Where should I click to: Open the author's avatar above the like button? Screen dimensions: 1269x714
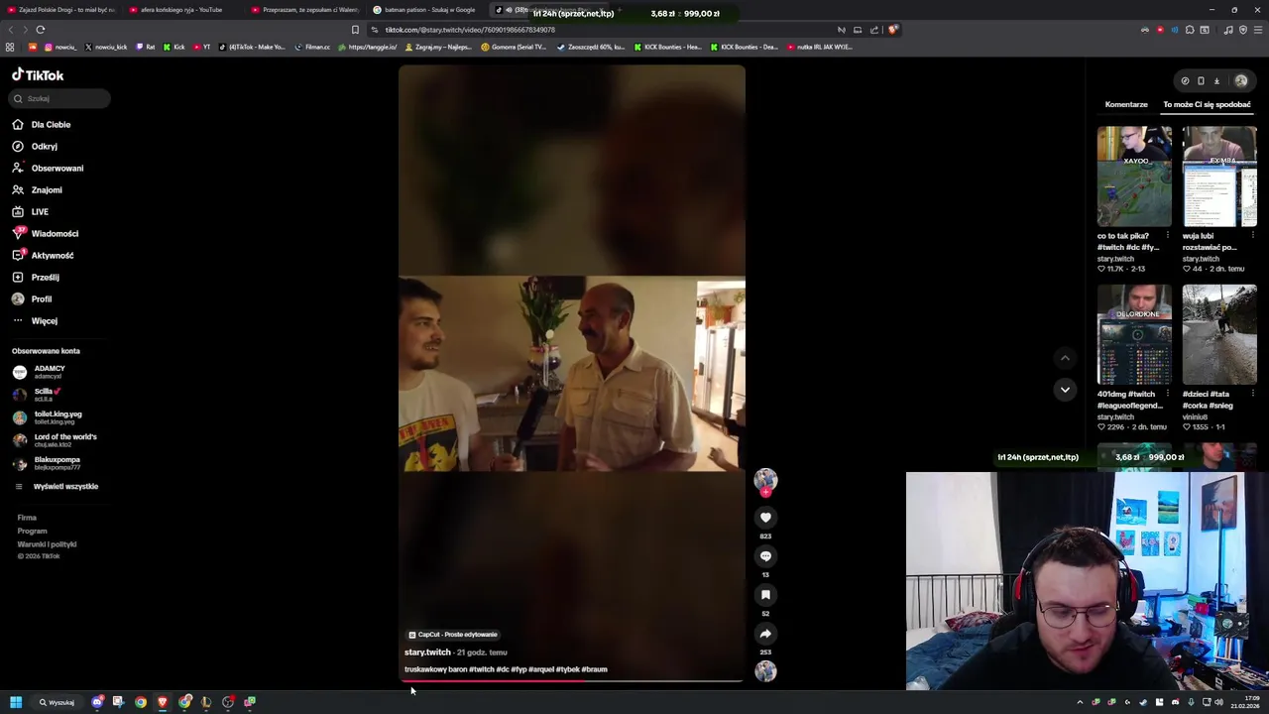click(x=765, y=480)
